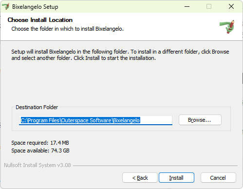
Task: Click the 'Setup will install Bixelangelo' instruction text
Action: pos(120,55)
